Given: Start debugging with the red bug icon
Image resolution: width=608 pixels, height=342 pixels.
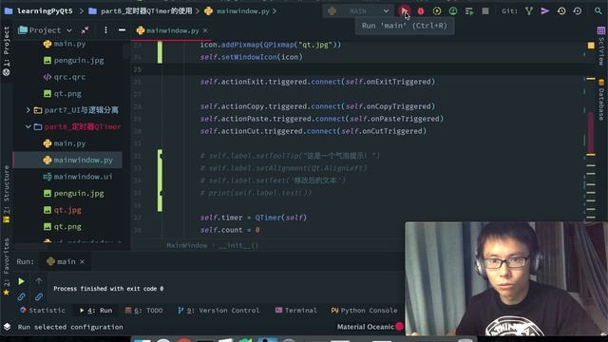Looking at the screenshot, I should point(421,11).
